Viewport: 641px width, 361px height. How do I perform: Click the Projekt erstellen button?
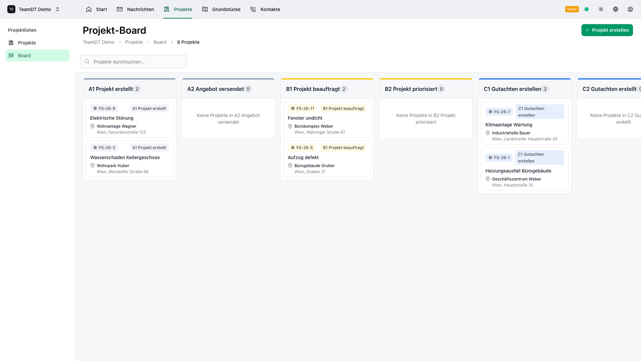pyautogui.click(x=607, y=30)
